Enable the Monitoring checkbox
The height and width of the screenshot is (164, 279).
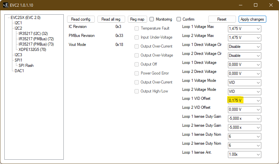point(152,19)
